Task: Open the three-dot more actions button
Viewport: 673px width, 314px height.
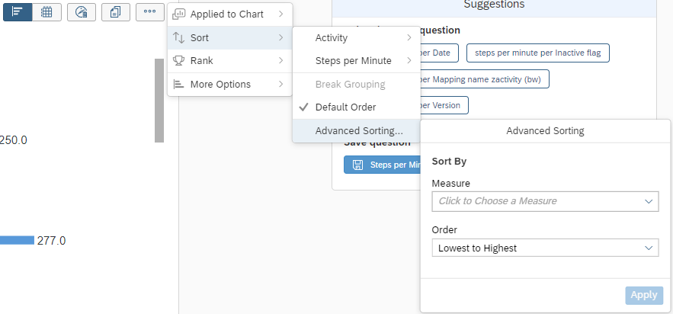Action: coord(150,12)
